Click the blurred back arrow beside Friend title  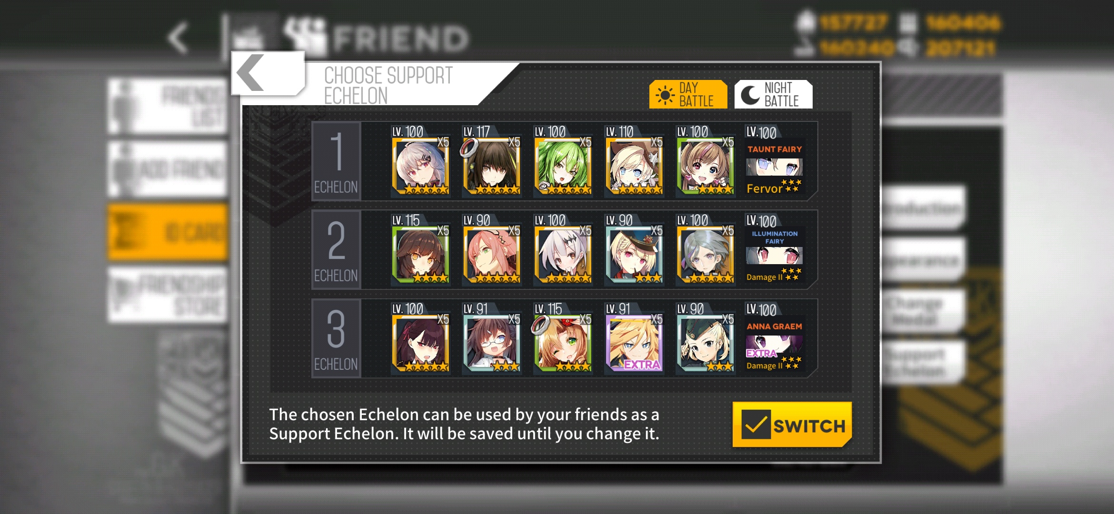(x=179, y=37)
